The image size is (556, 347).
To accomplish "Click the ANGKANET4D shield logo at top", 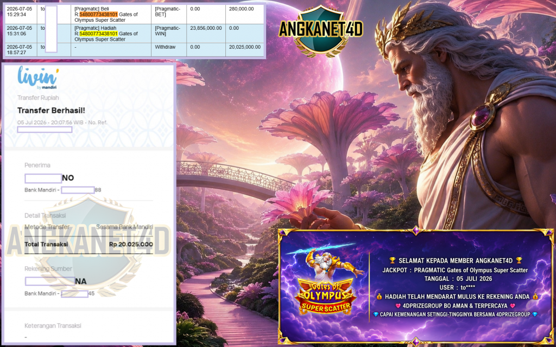I will coord(321,30).
